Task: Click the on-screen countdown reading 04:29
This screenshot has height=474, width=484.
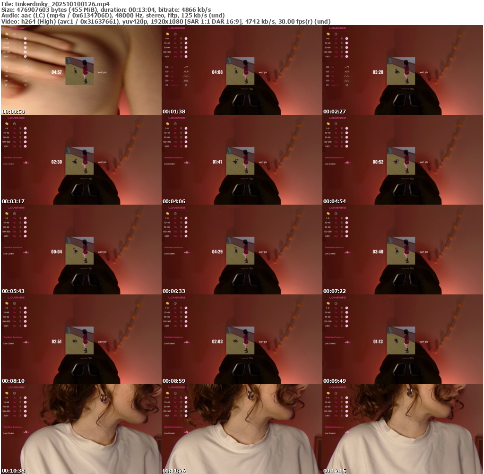Action: click(x=217, y=252)
